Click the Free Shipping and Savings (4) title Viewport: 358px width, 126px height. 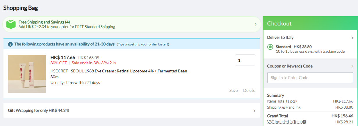point(44,22)
